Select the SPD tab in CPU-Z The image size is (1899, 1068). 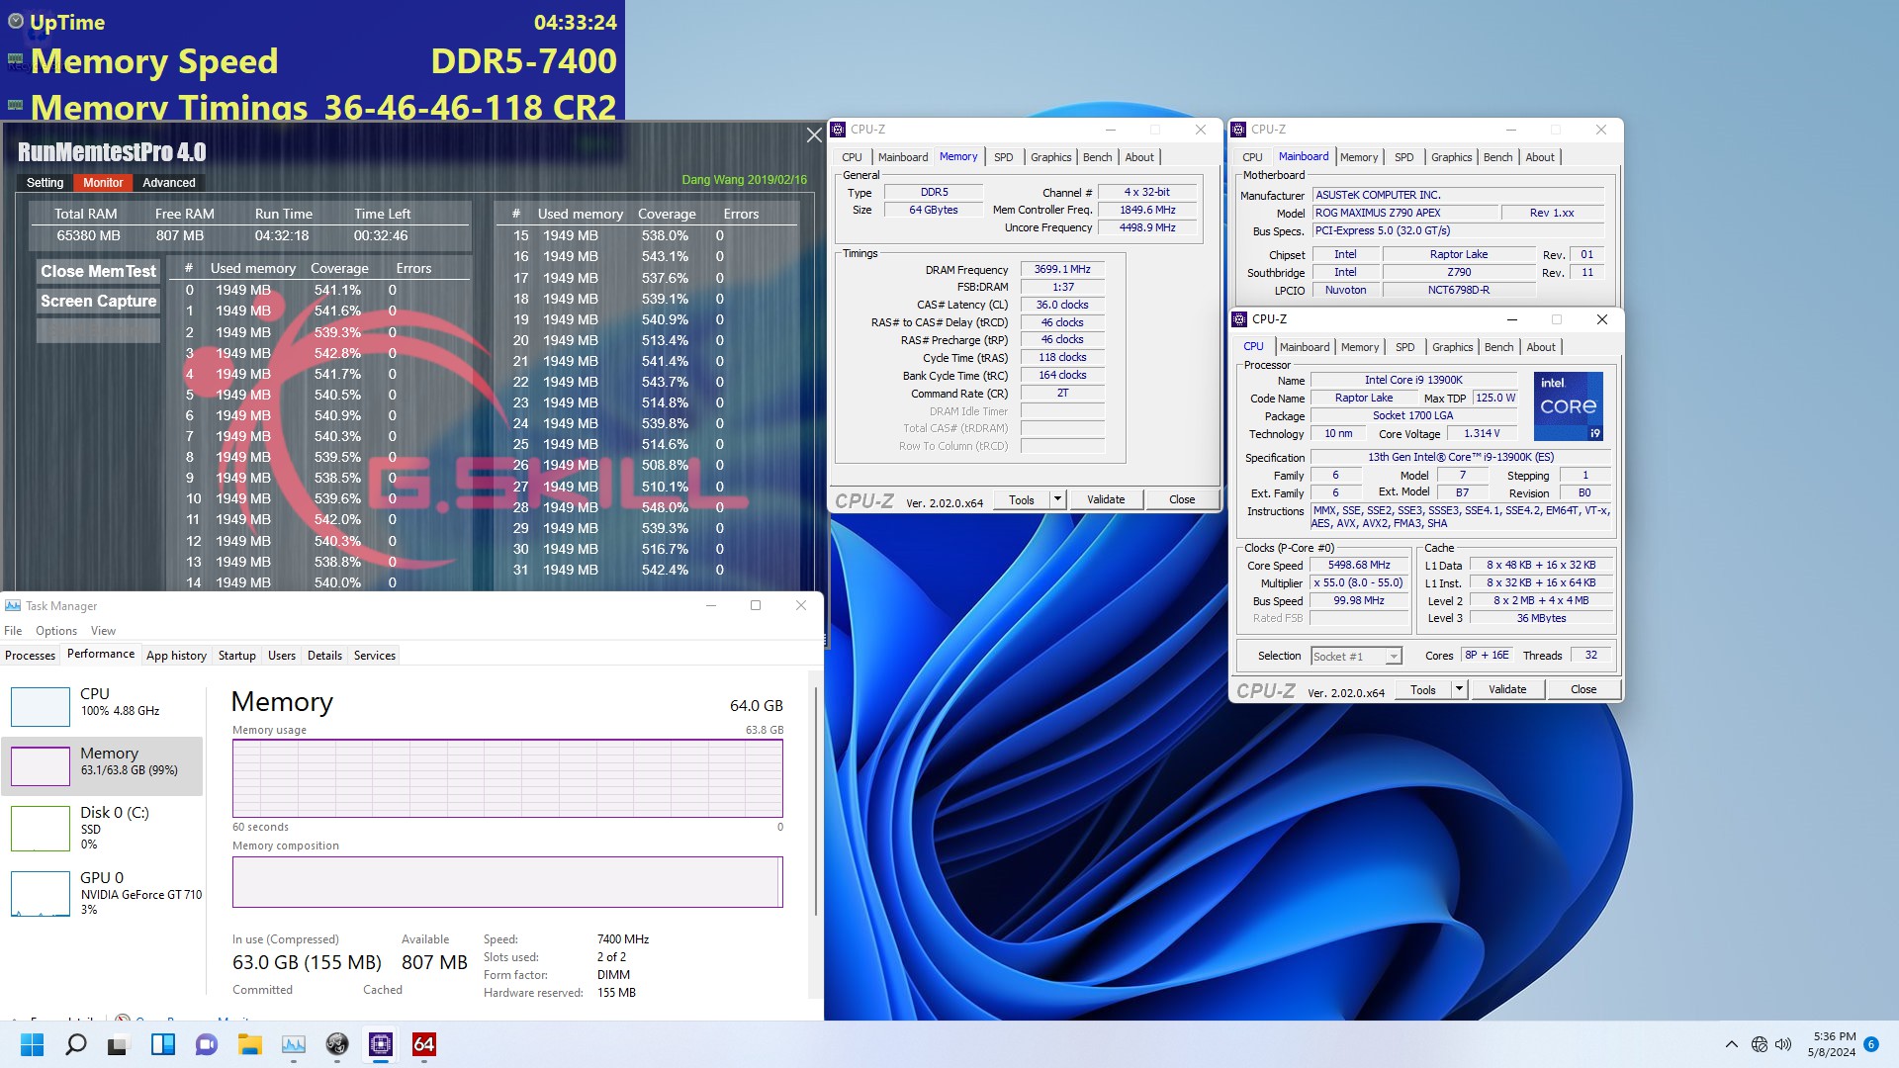coord(1002,156)
